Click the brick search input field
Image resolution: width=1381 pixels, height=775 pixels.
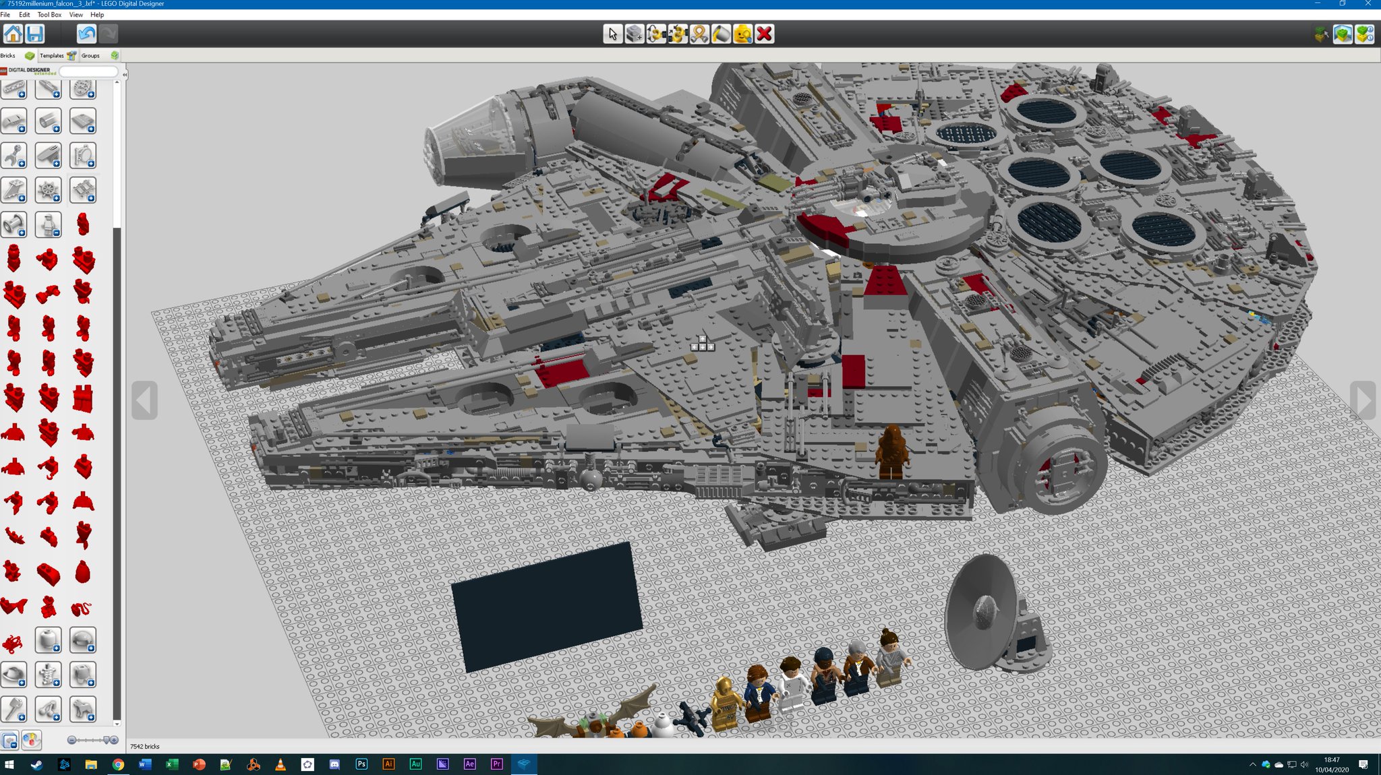click(x=88, y=71)
